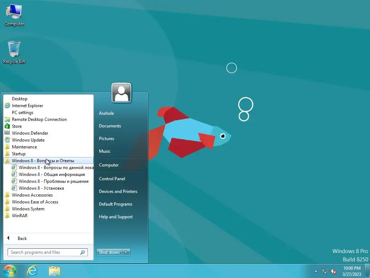Click the Windows Accessories folder icon
The height and width of the screenshot is (278, 370).
click(7, 195)
